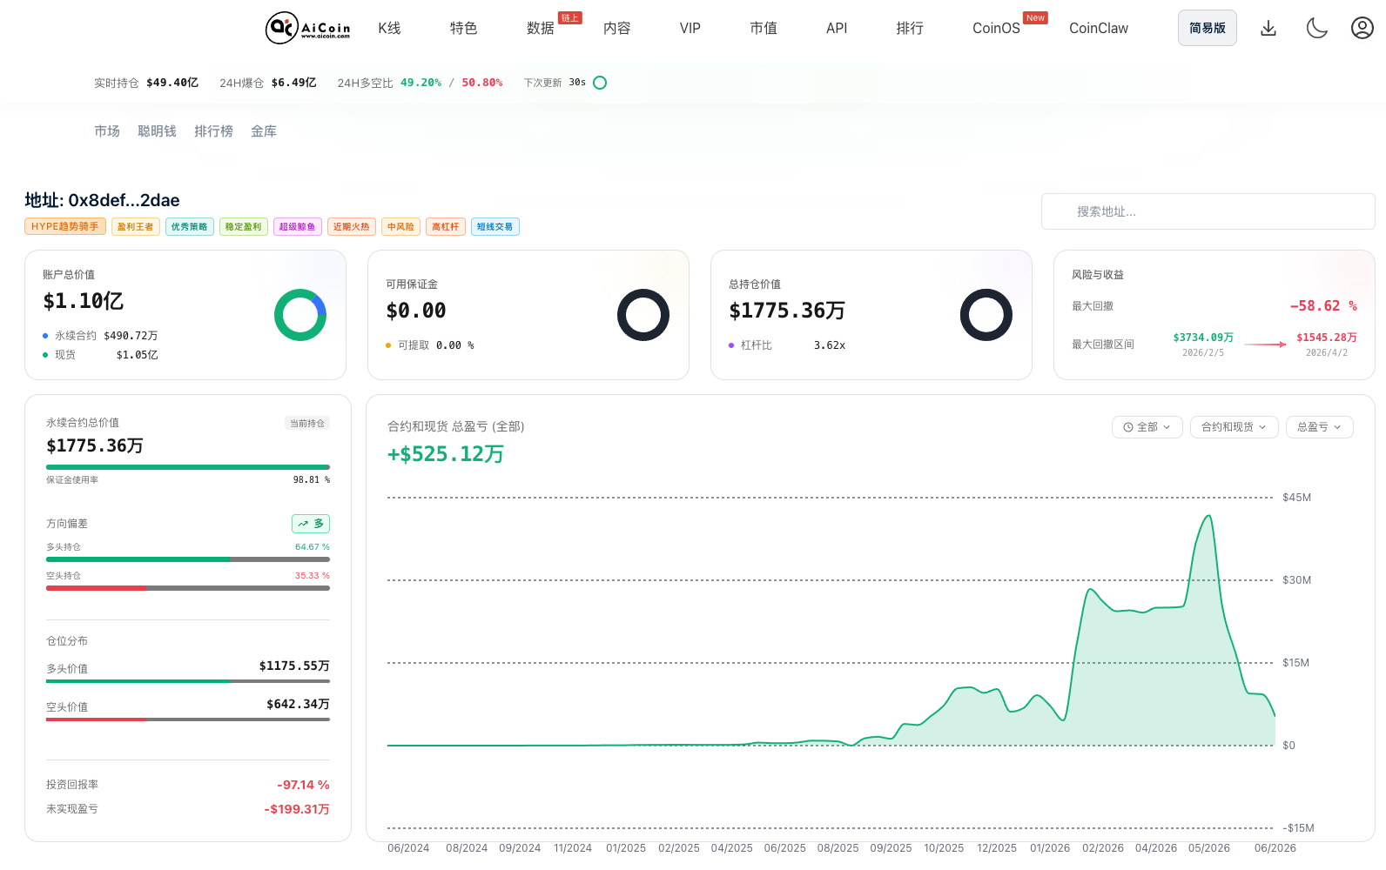The width and height of the screenshot is (1386, 870).
Task: Click the $1.10亿 account total value
Action: coord(84,301)
